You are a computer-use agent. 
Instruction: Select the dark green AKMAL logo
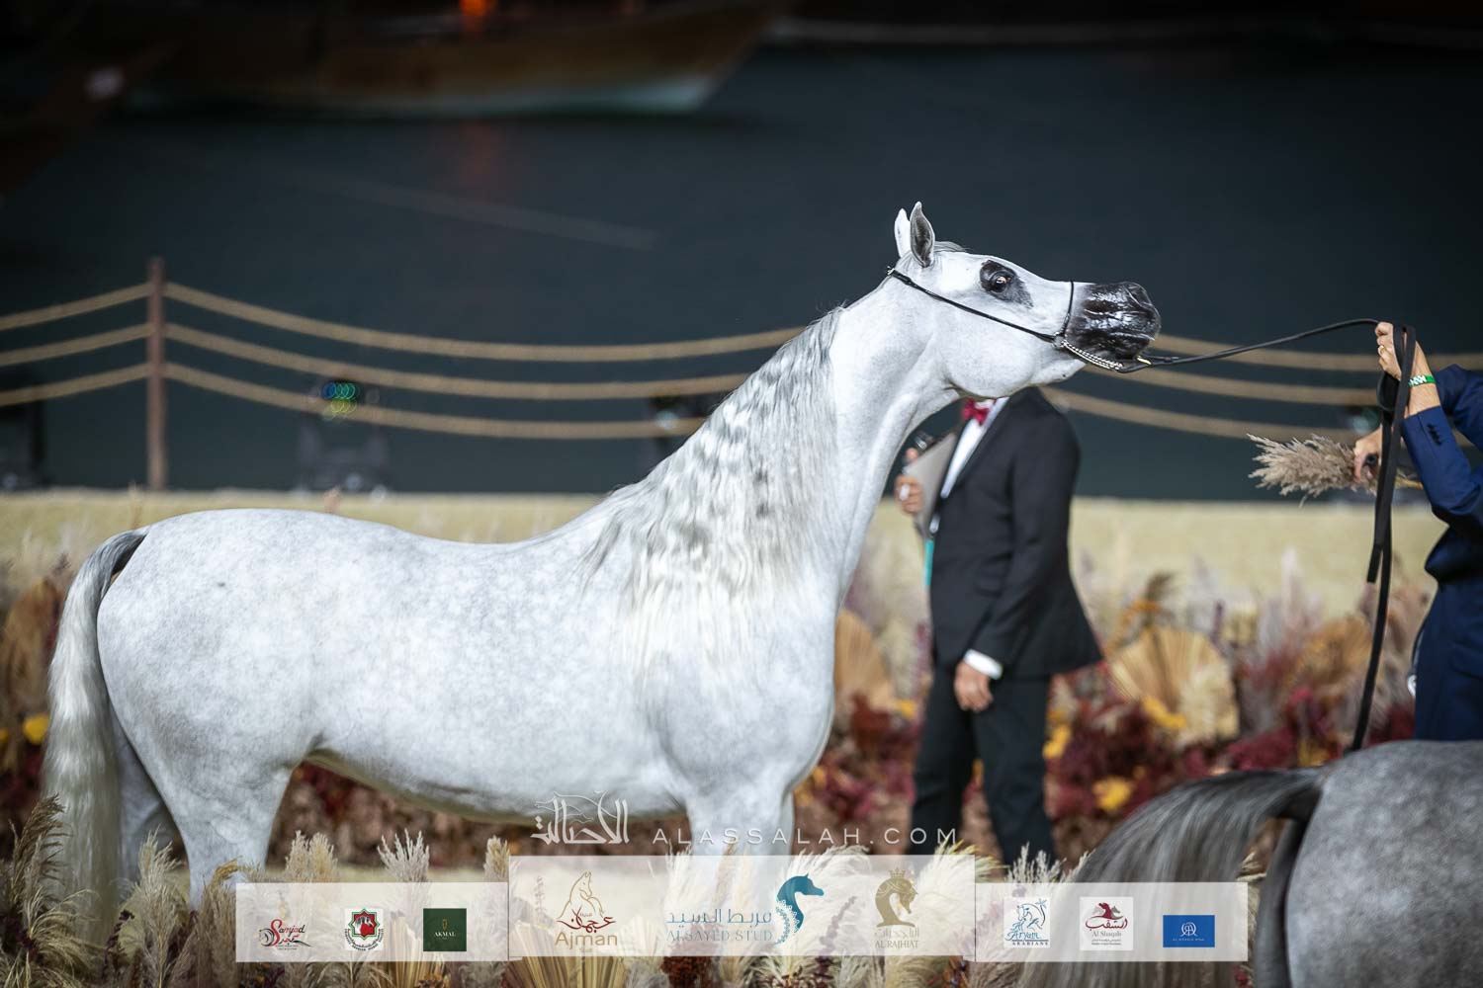(x=444, y=930)
